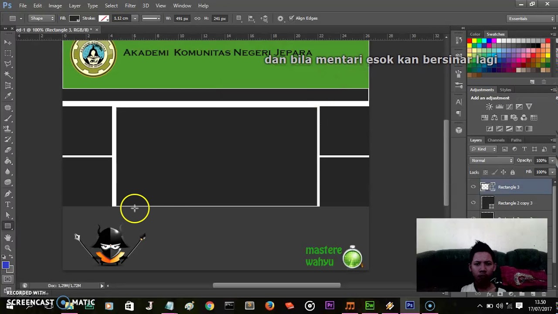Select the Zoom tool in toolbar
This screenshot has width=558, height=314.
(x=8, y=248)
